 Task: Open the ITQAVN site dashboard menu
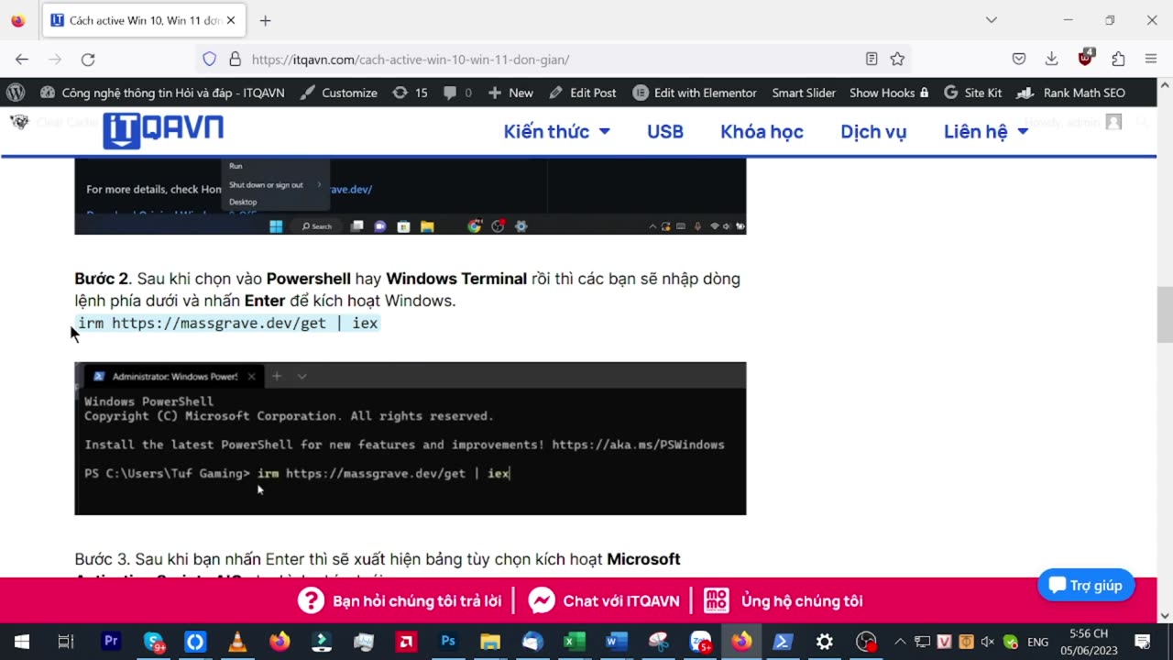162,93
